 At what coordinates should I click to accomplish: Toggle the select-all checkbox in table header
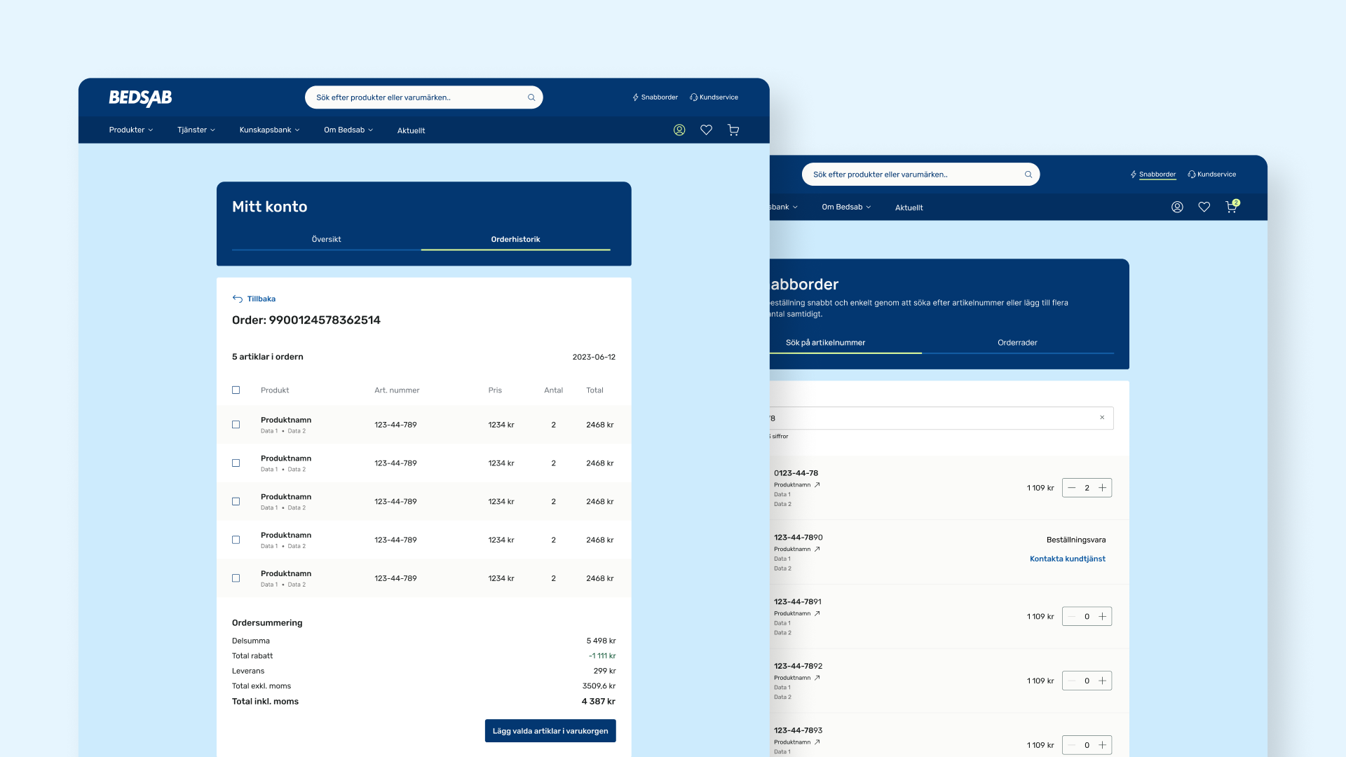236,390
